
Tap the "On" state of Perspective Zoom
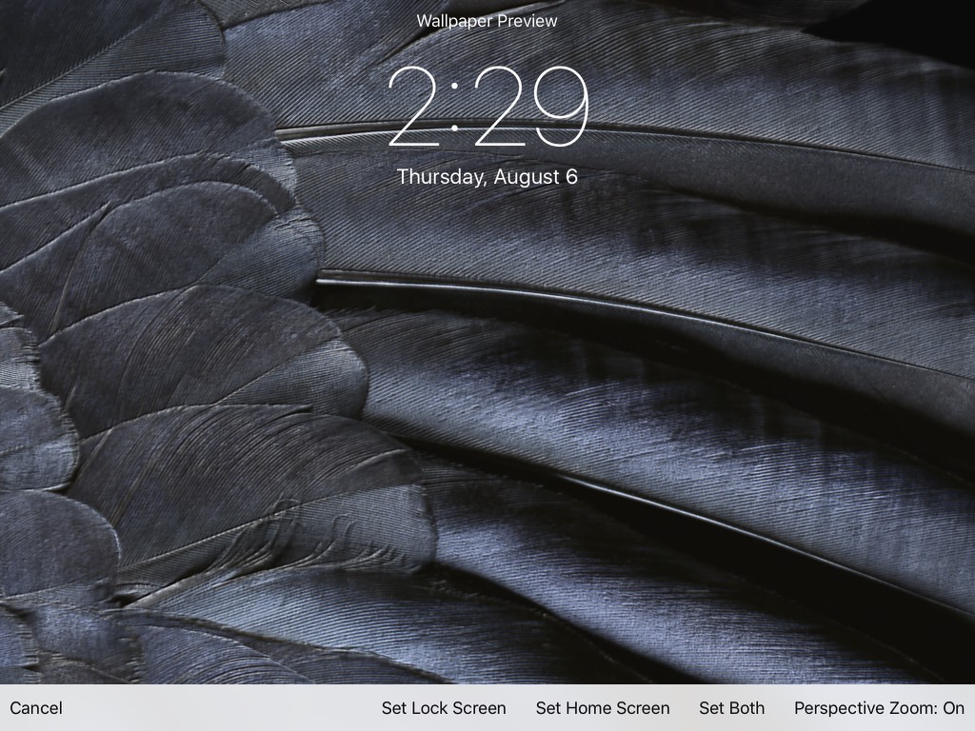click(953, 708)
